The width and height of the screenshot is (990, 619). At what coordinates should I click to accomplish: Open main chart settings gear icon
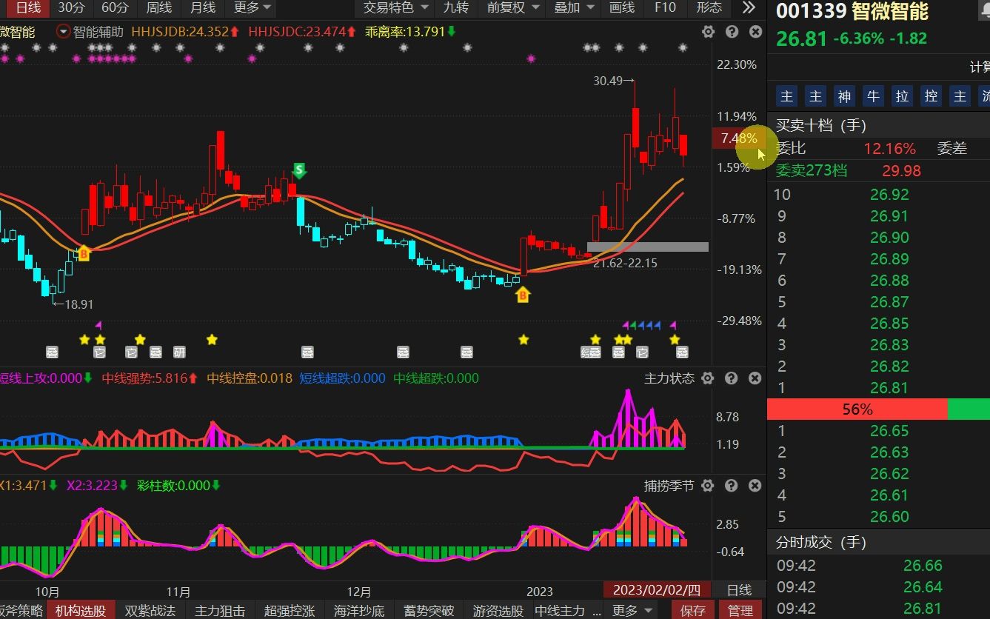point(709,32)
